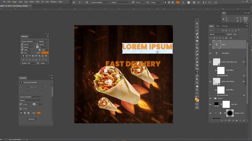Open the Search icon at top right

pos(206,2)
